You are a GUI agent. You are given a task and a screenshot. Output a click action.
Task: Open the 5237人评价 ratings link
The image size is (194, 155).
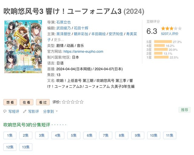[169, 34]
